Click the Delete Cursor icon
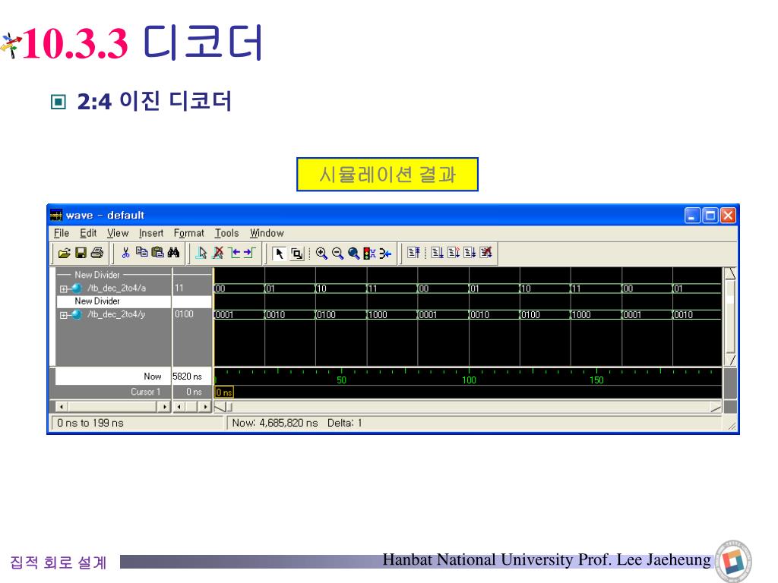The image size is (778, 583). coord(217,253)
